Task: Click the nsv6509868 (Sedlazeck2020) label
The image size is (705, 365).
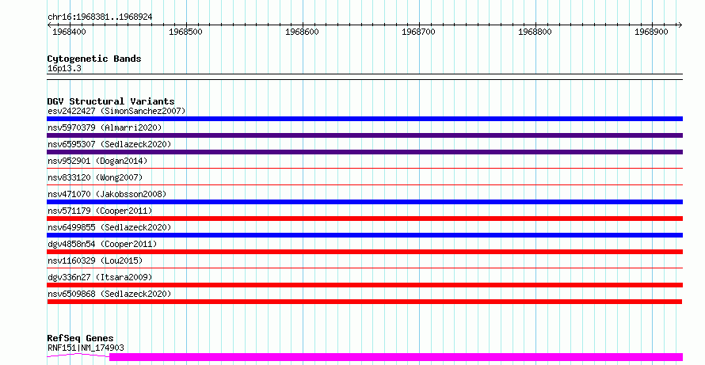Action: point(109,294)
